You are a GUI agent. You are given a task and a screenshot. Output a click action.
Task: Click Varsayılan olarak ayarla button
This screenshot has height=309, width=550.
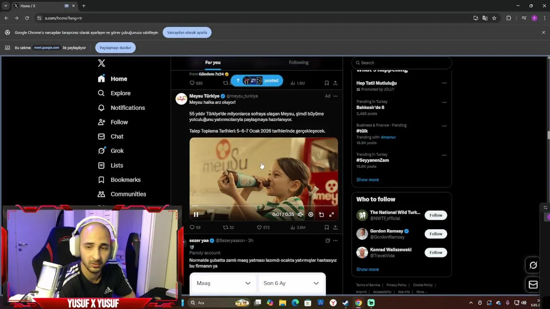(187, 33)
